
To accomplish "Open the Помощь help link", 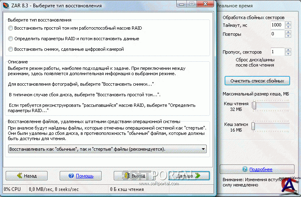I will [80, 176].
